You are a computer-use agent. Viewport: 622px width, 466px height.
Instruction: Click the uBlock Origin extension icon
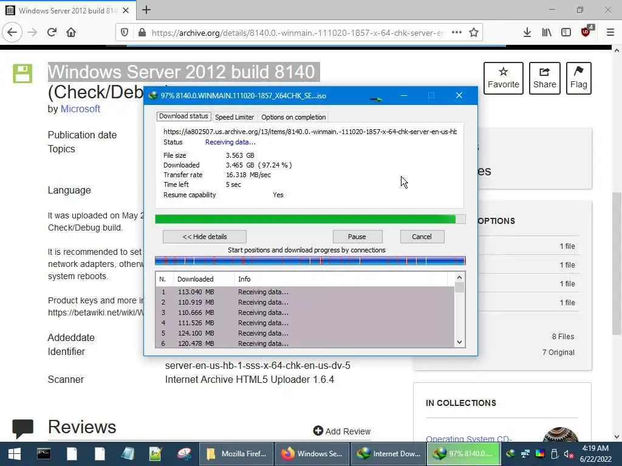pyautogui.click(x=586, y=32)
